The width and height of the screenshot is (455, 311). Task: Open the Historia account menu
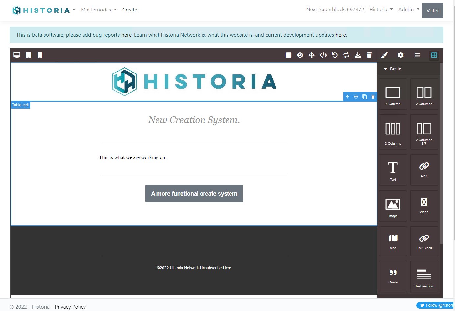[381, 10]
